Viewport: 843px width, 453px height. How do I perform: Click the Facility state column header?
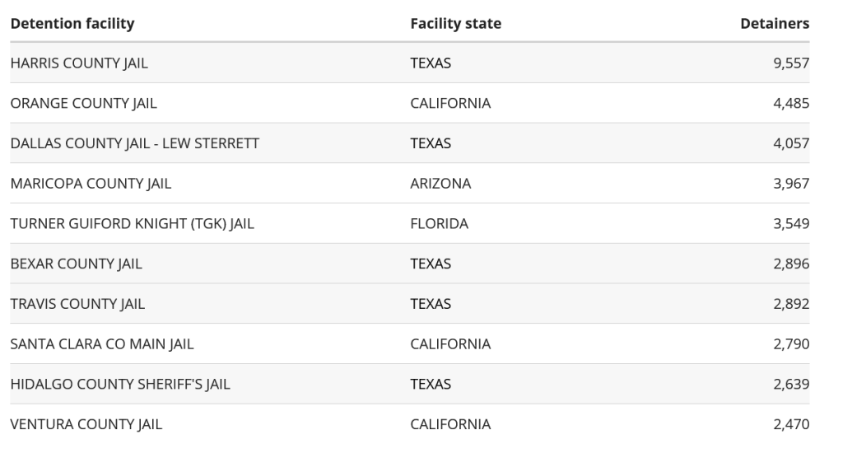click(x=455, y=24)
